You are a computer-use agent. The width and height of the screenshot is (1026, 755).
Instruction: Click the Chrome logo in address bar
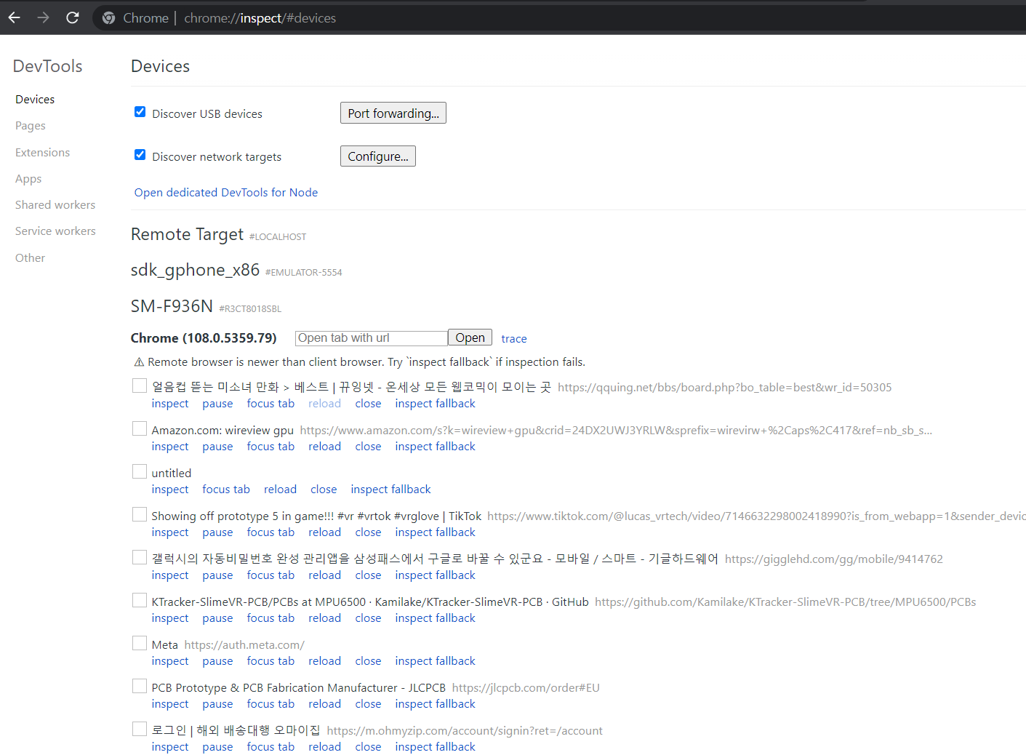coord(109,18)
